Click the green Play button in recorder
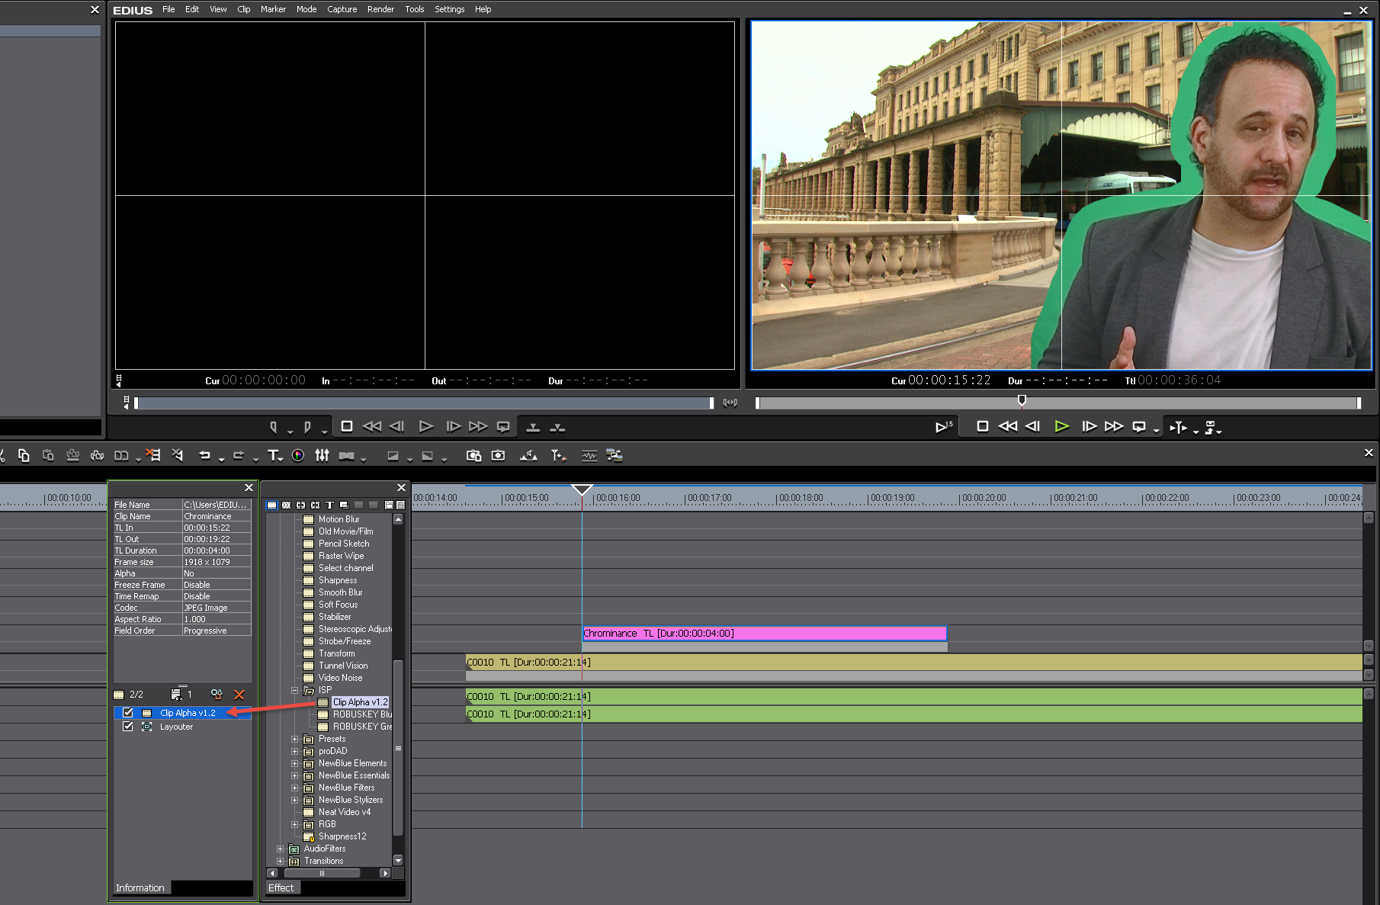Image resolution: width=1380 pixels, height=905 pixels. (1061, 427)
